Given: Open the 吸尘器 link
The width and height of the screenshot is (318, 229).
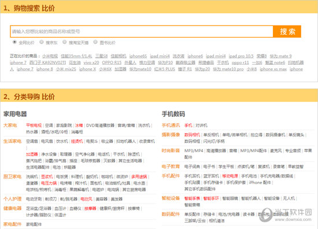Looking at the screenshot, I should 107,141.
